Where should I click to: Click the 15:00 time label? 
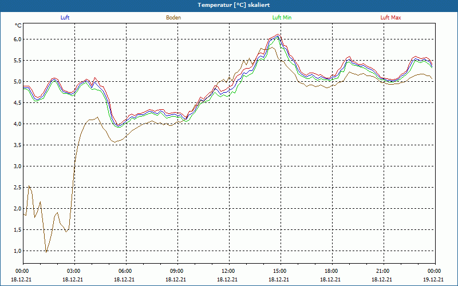click(x=279, y=271)
